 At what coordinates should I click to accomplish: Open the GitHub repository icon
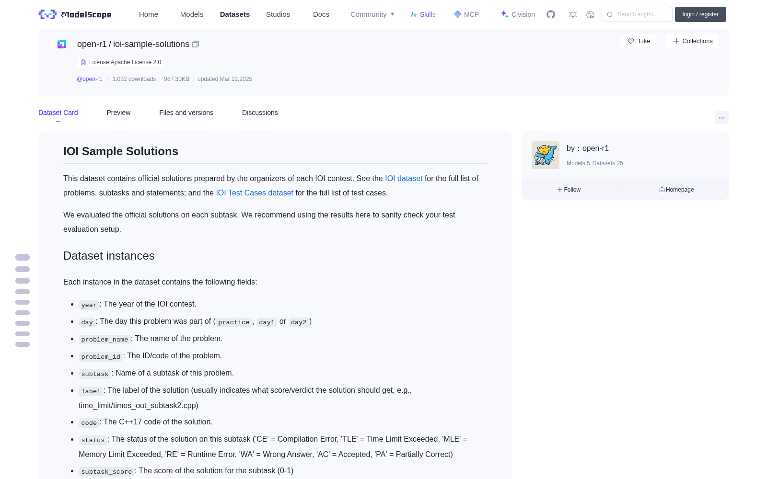tap(551, 14)
